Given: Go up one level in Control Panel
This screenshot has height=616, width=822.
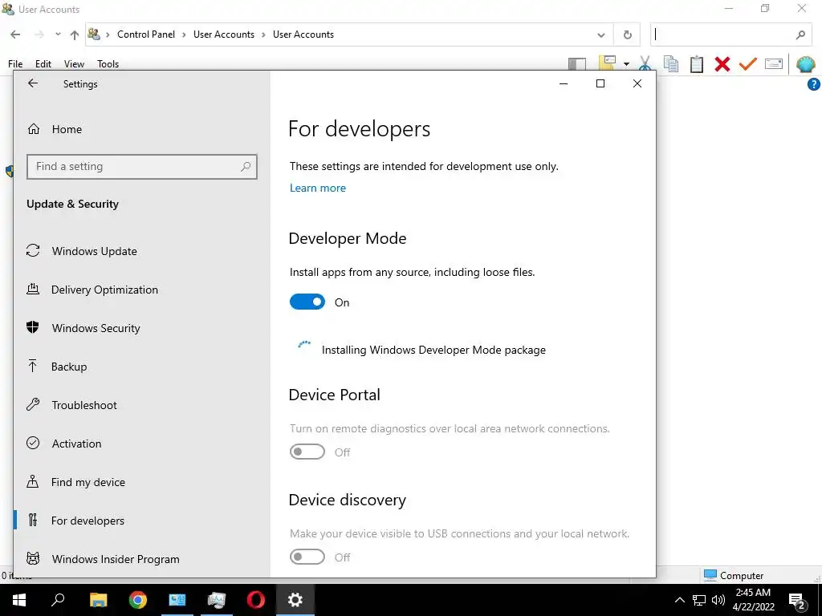Looking at the screenshot, I should pyautogui.click(x=75, y=35).
